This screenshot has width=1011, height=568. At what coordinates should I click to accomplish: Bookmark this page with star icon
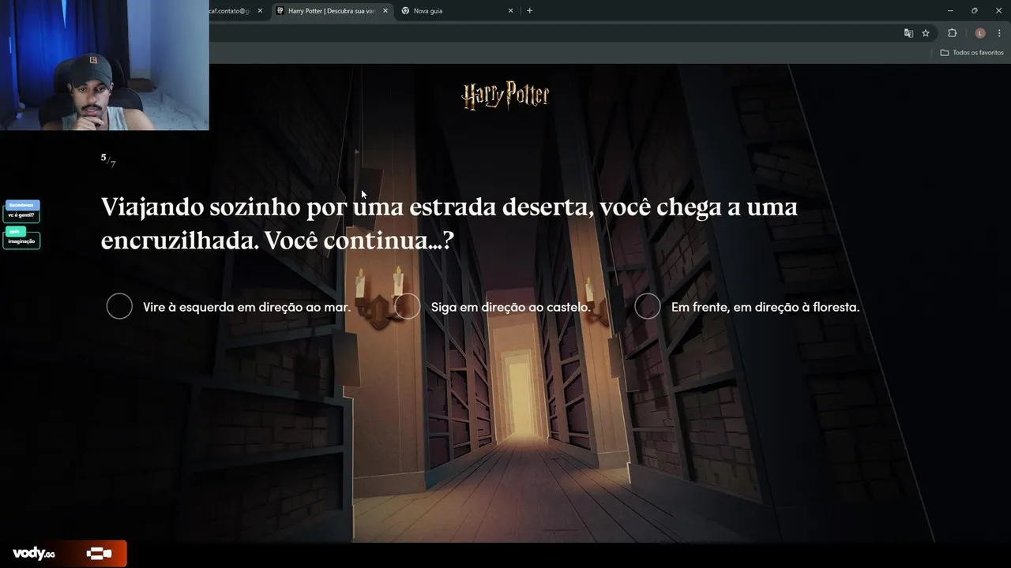pos(926,33)
